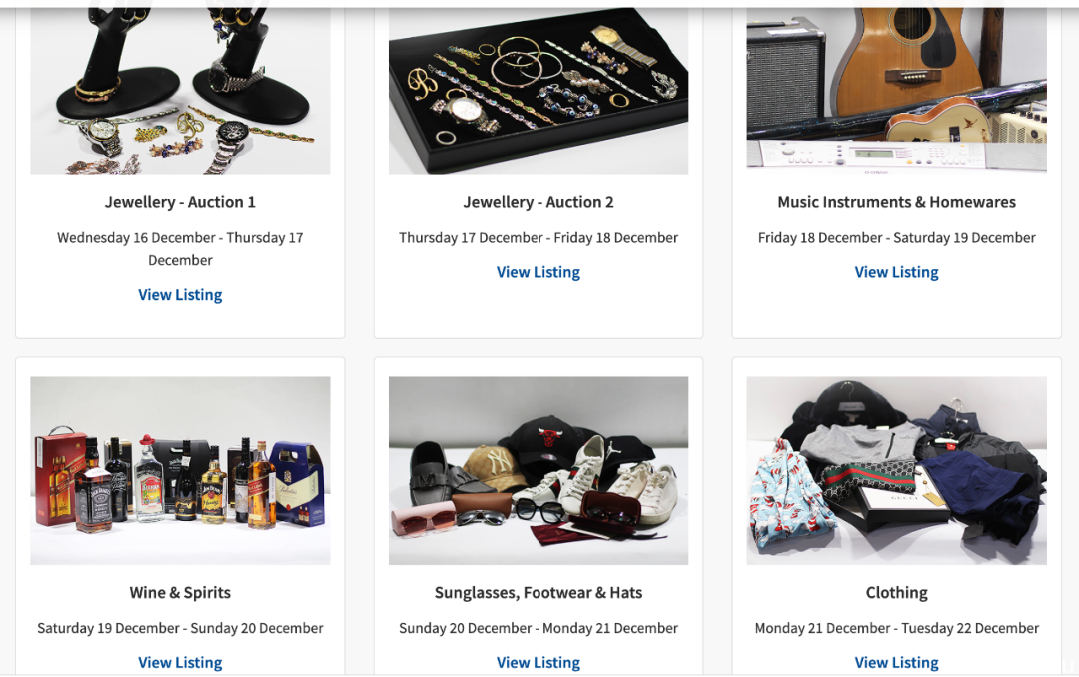1079x677 pixels.
Task: Click the Monday 21 December - Tuesday 22 December dates
Action: tap(896, 628)
